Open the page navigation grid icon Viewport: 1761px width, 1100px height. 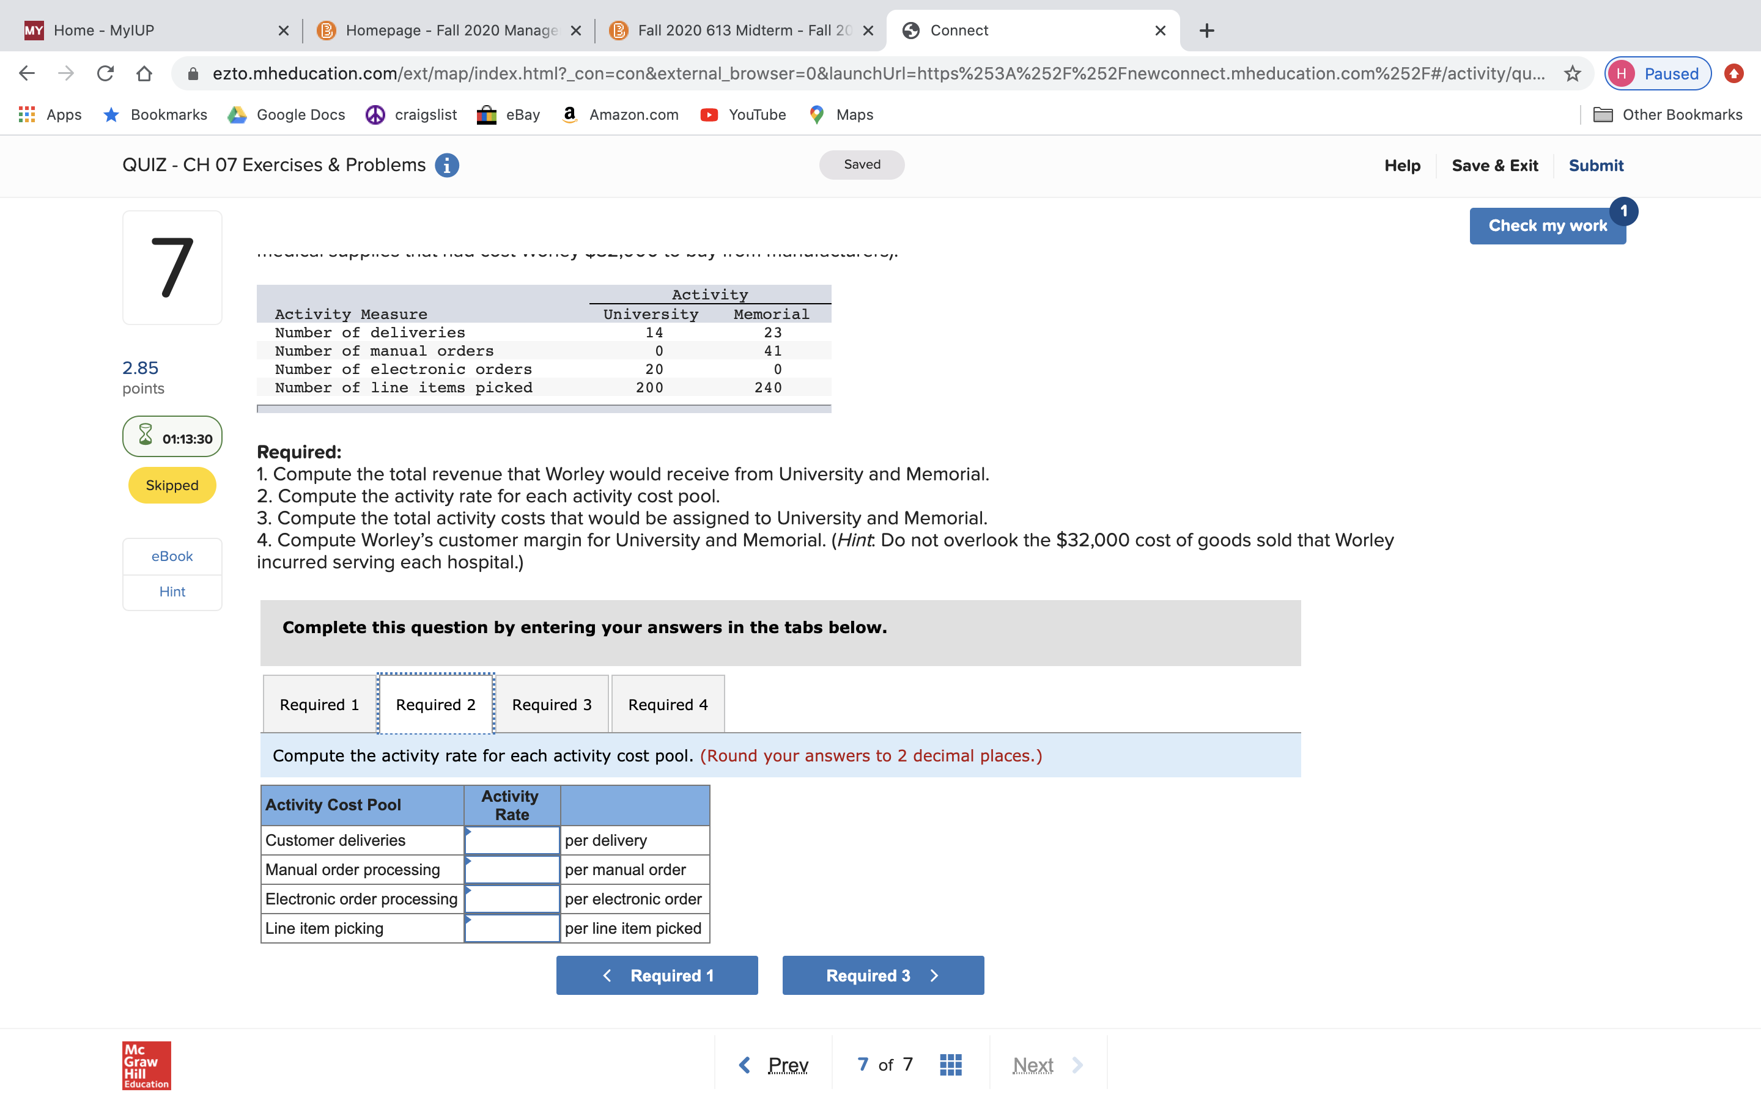[x=950, y=1063]
